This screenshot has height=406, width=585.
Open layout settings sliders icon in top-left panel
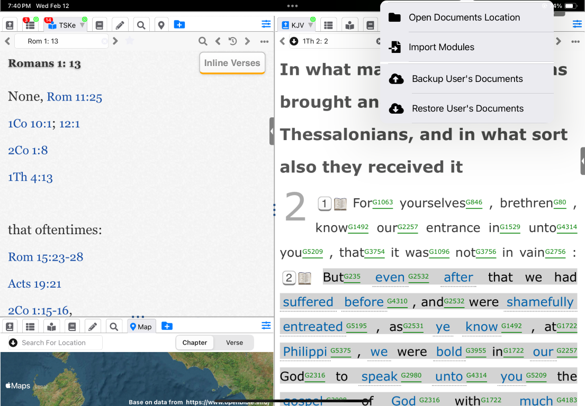click(x=266, y=24)
